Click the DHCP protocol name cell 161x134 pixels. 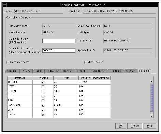point(20,115)
